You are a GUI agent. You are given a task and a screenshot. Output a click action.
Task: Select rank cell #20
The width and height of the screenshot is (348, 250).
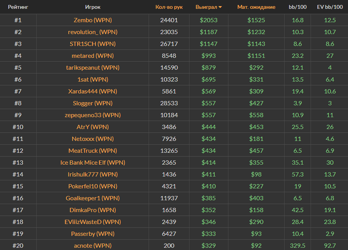[x=18, y=246]
